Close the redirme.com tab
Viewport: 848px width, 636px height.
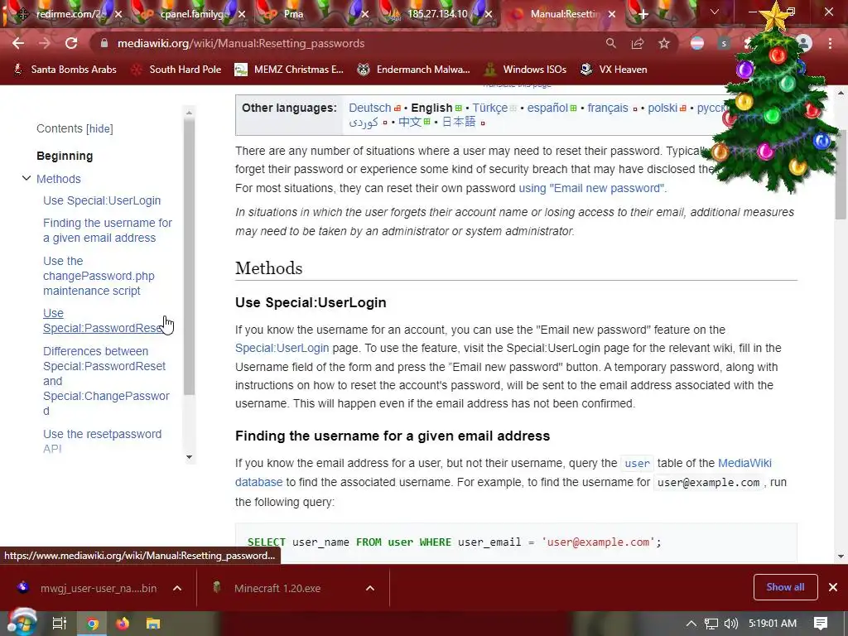coord(118,15)
